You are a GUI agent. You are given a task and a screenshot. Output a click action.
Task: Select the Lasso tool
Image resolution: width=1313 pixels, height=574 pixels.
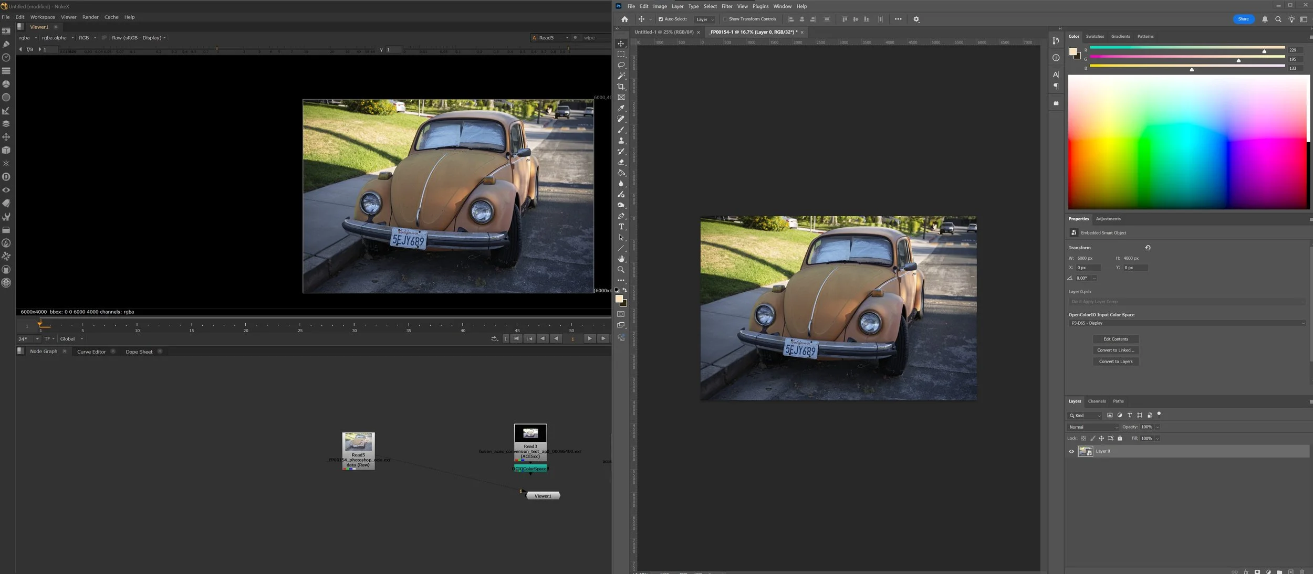pos(621,65)
